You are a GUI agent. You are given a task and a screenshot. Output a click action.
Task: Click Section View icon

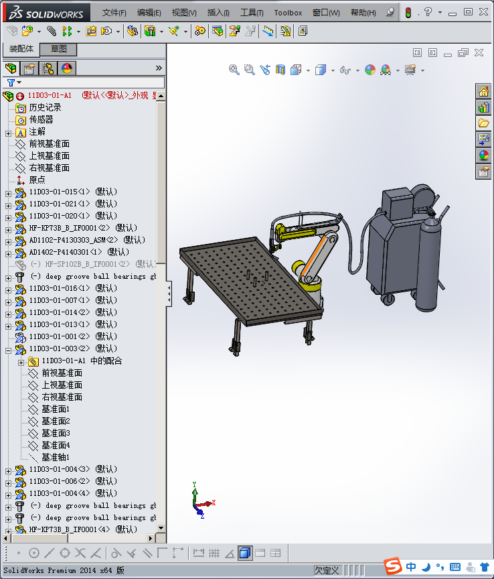pos(280,70)
